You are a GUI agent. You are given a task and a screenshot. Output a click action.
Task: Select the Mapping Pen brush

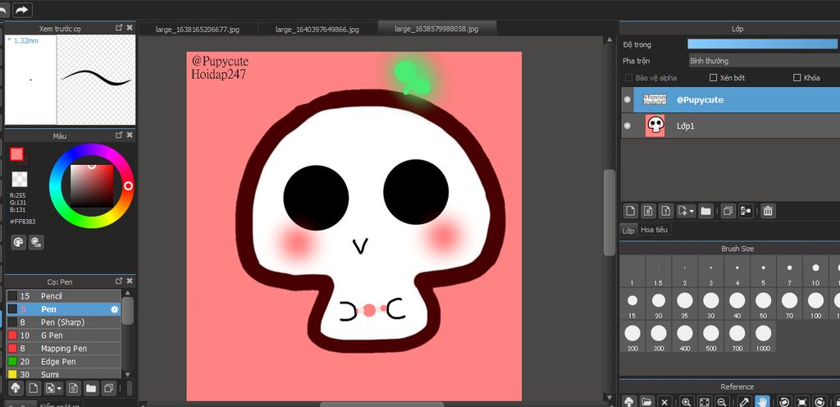point(63,348)
